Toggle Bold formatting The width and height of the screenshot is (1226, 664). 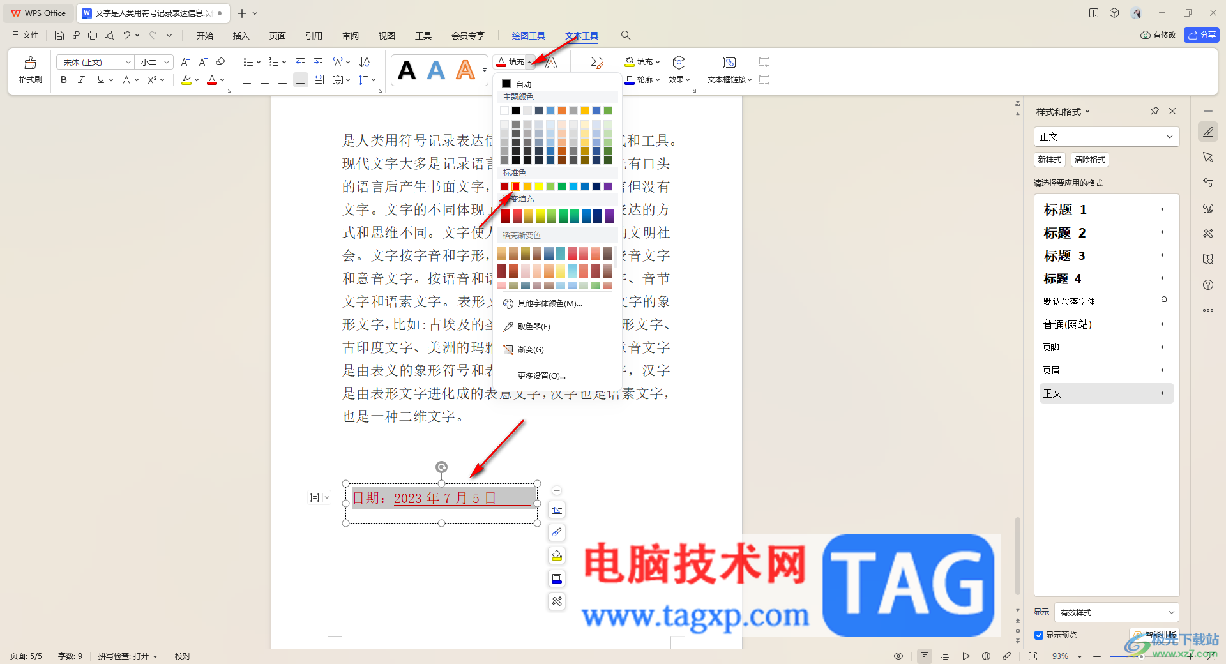63,80
